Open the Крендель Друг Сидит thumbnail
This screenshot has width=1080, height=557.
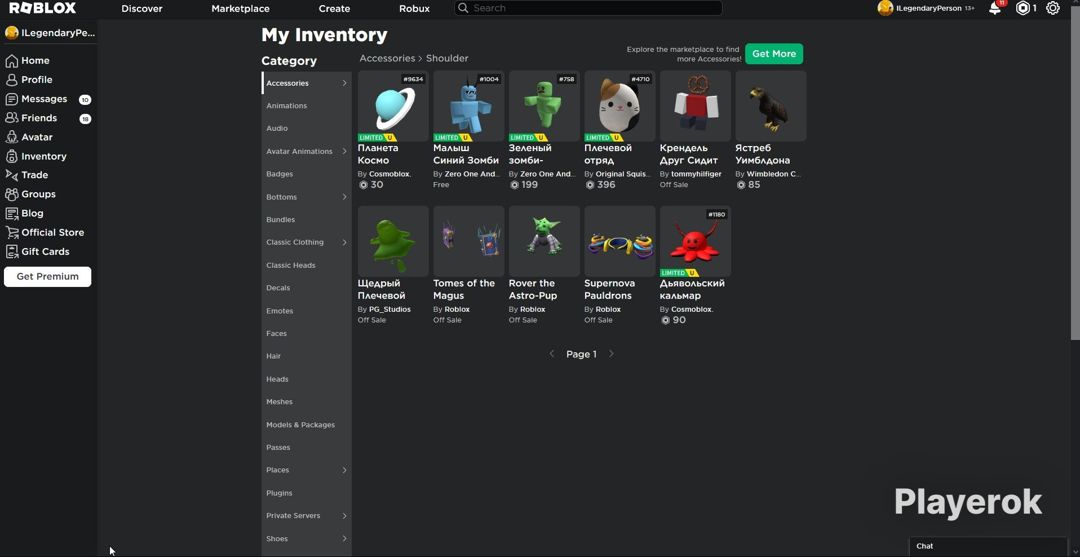click(696, 106)
